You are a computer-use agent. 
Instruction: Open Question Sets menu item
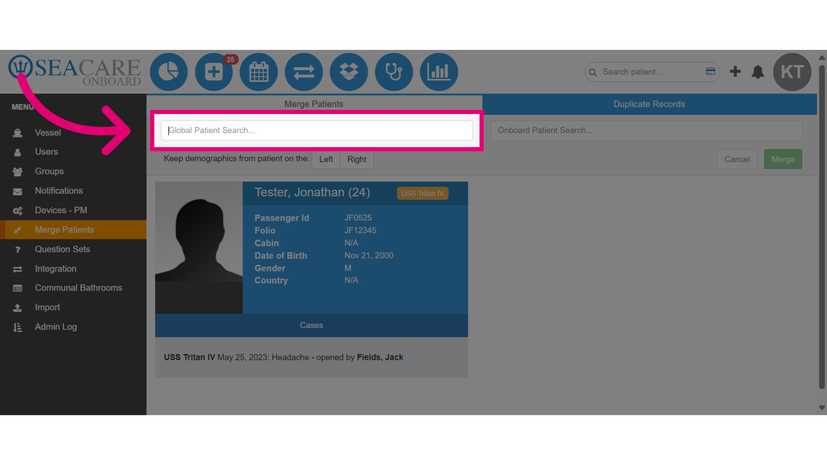click(x=73, y=249)
